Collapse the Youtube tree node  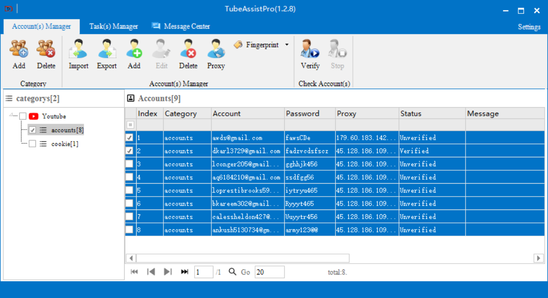point(11,115)
